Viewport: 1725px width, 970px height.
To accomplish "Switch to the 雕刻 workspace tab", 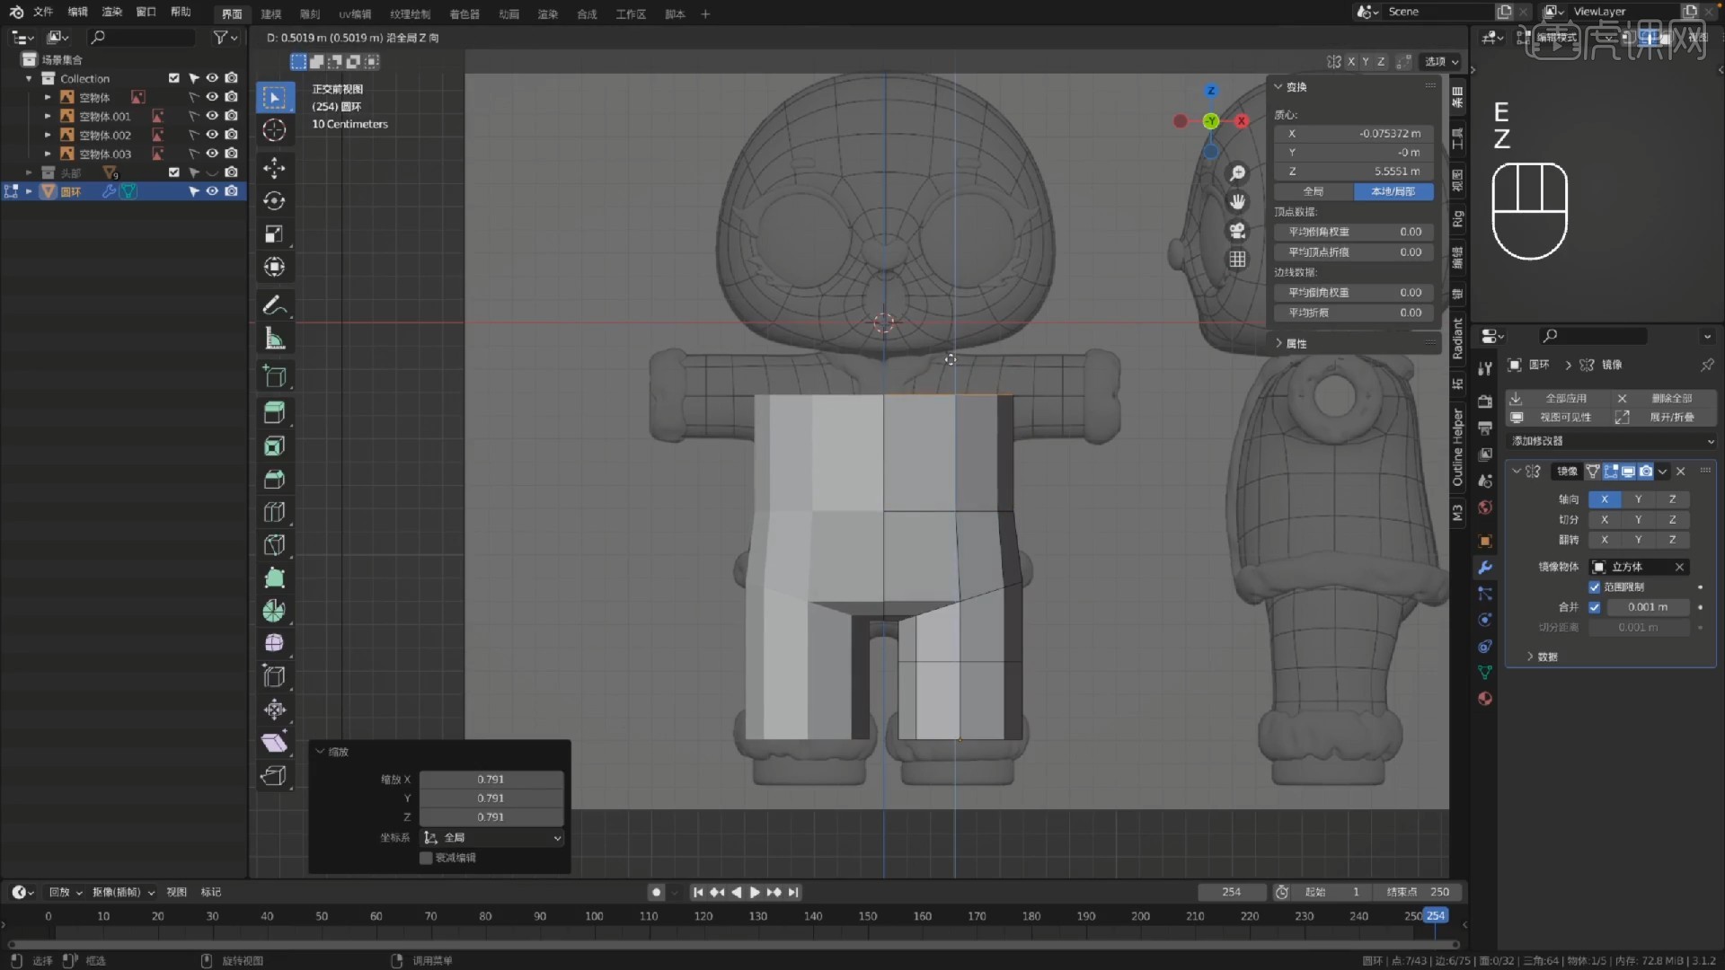I will point(310,14).
